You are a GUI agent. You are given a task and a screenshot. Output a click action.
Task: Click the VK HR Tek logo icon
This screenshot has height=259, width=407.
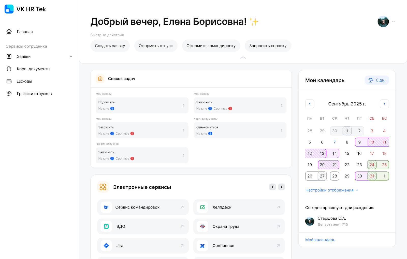(x=9, y=9)
